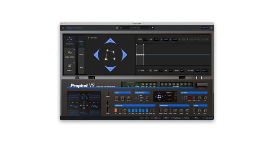Viewport: 274px width, 146px height.
Task: Click the pencil edit icon beside Point 1
Action: coord(176,93)
